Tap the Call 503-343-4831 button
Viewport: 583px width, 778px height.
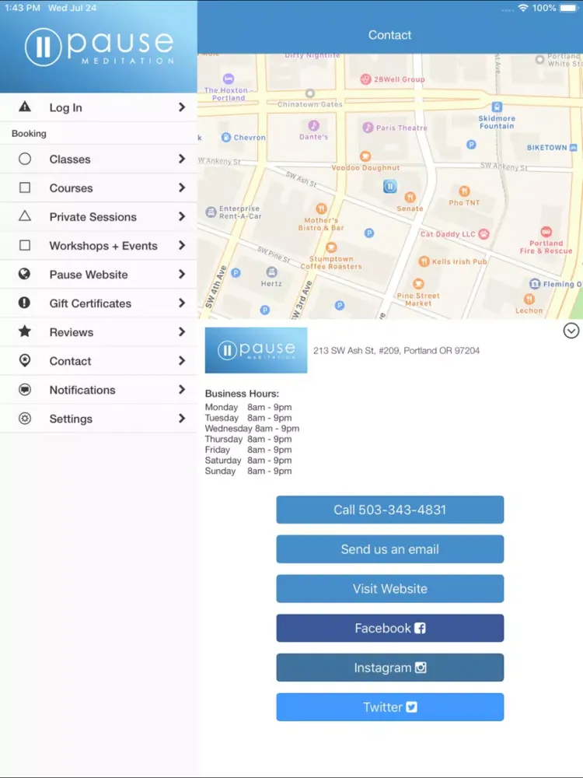(389, 510)
